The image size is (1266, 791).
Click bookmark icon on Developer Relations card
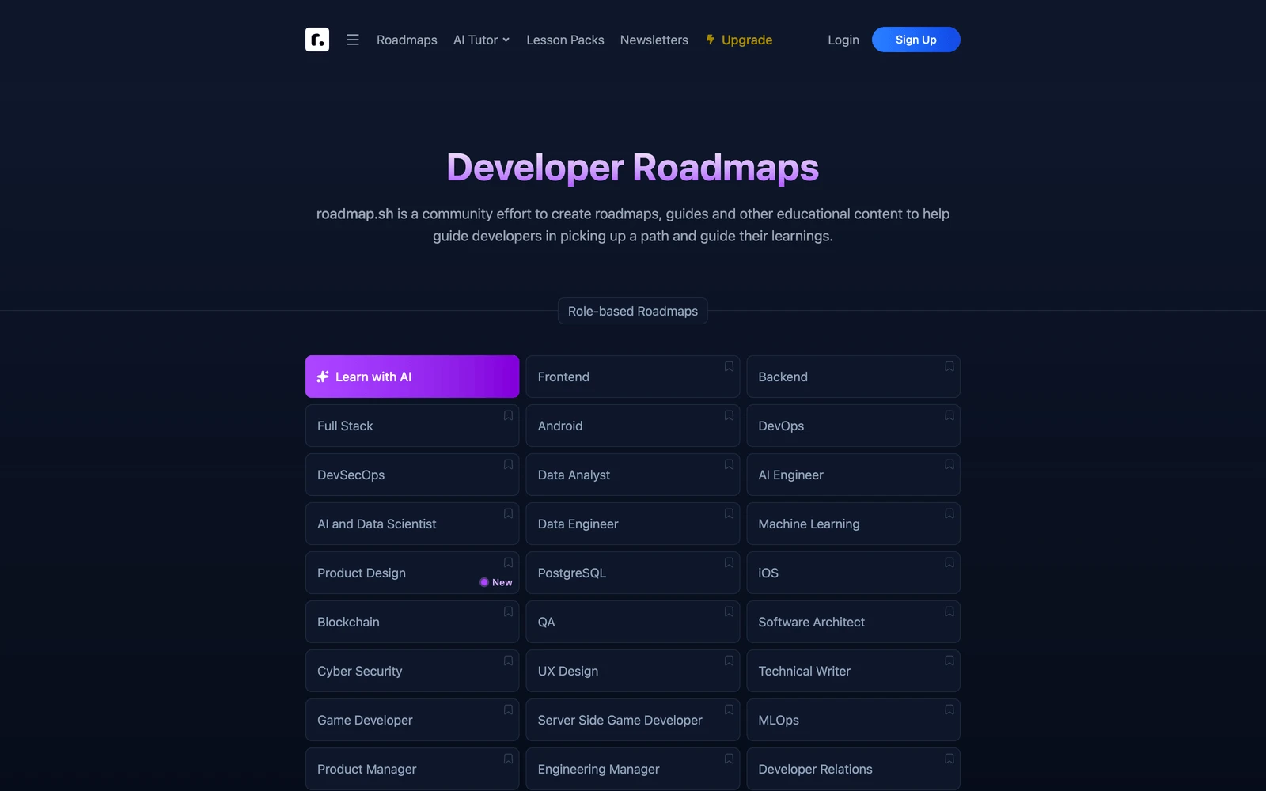[x=949, y=759]
